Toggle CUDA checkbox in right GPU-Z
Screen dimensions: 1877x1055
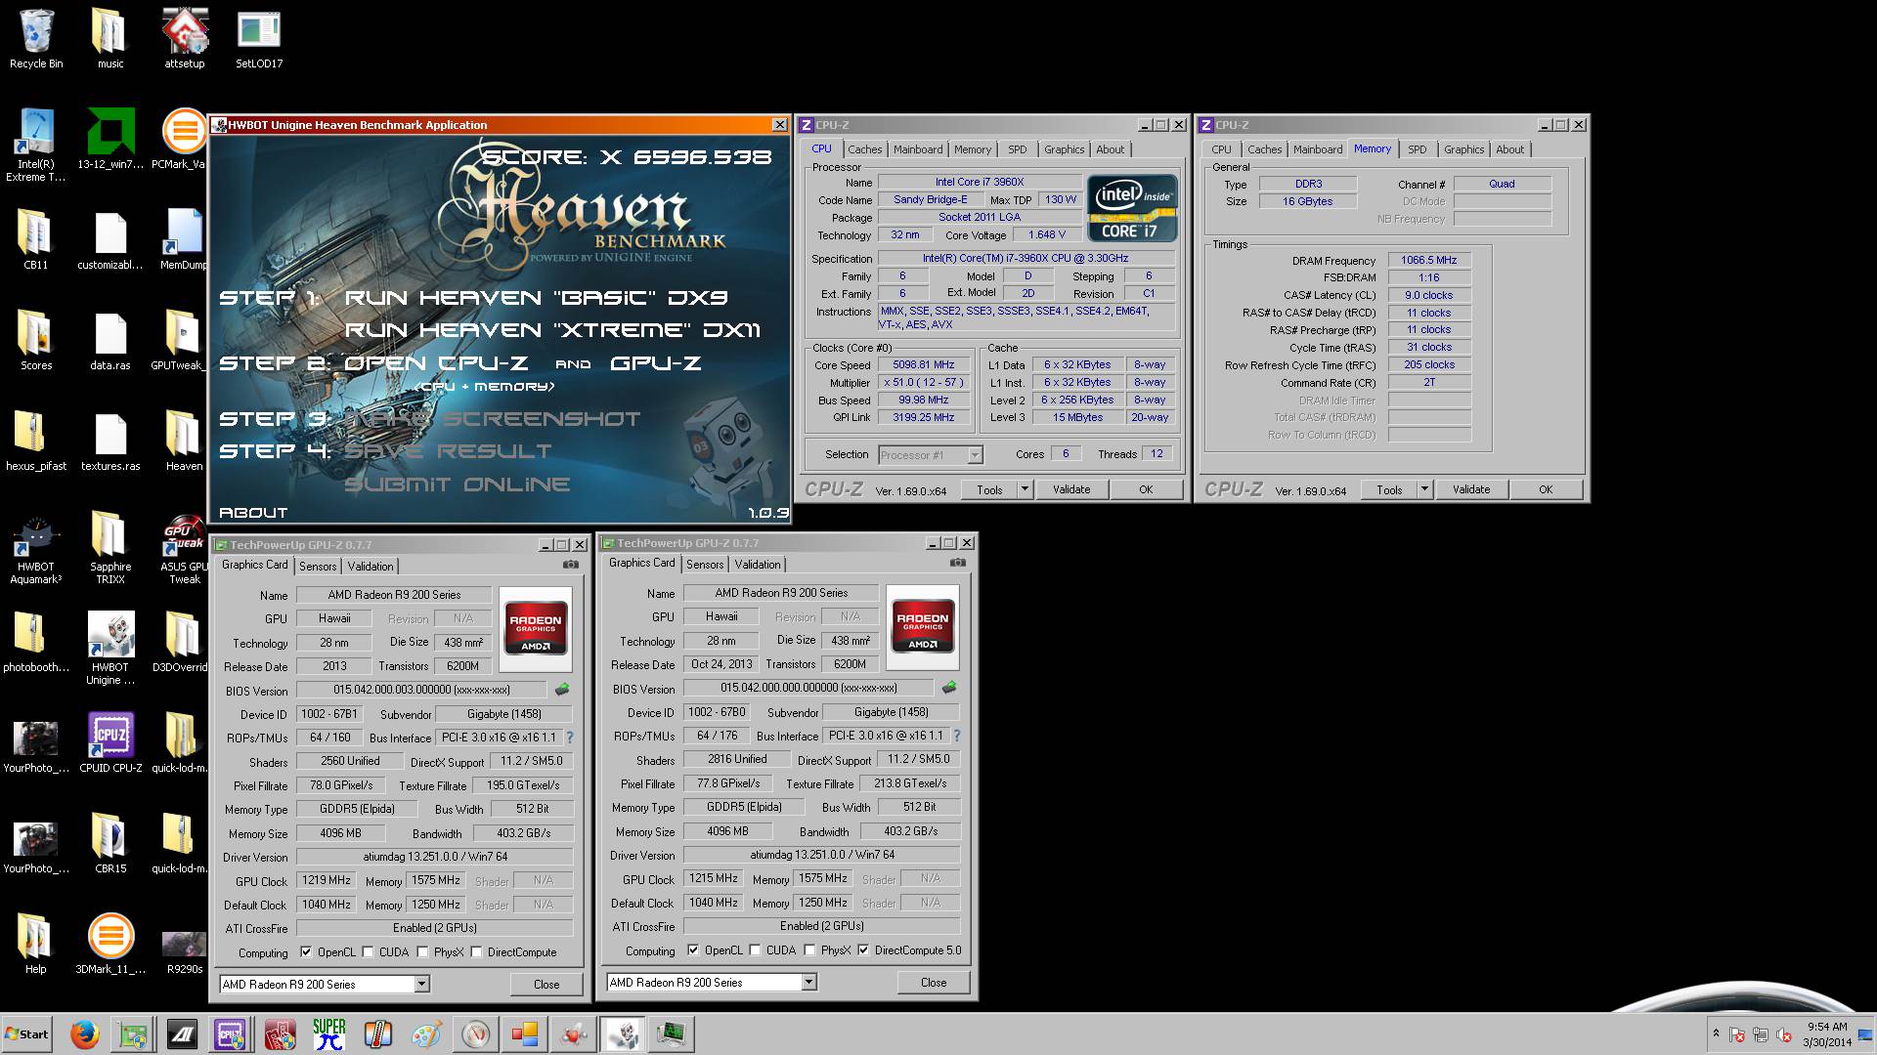coord(755,949)
